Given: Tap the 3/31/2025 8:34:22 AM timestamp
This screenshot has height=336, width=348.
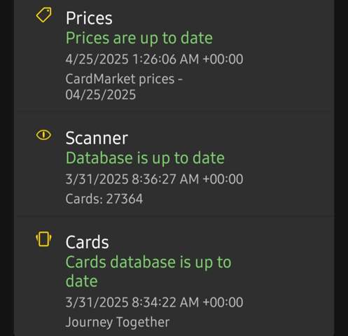Looking at the screenshot, I should coord(154,302).
